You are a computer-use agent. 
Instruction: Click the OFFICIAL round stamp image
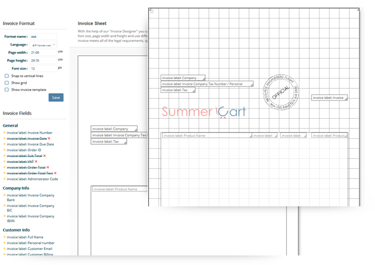pos(281,92)
